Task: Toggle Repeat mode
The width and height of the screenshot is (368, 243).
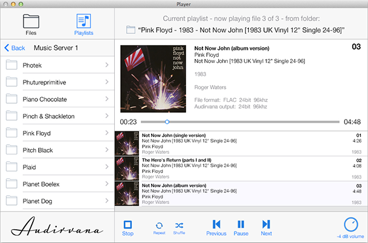Action: point(159,228)
